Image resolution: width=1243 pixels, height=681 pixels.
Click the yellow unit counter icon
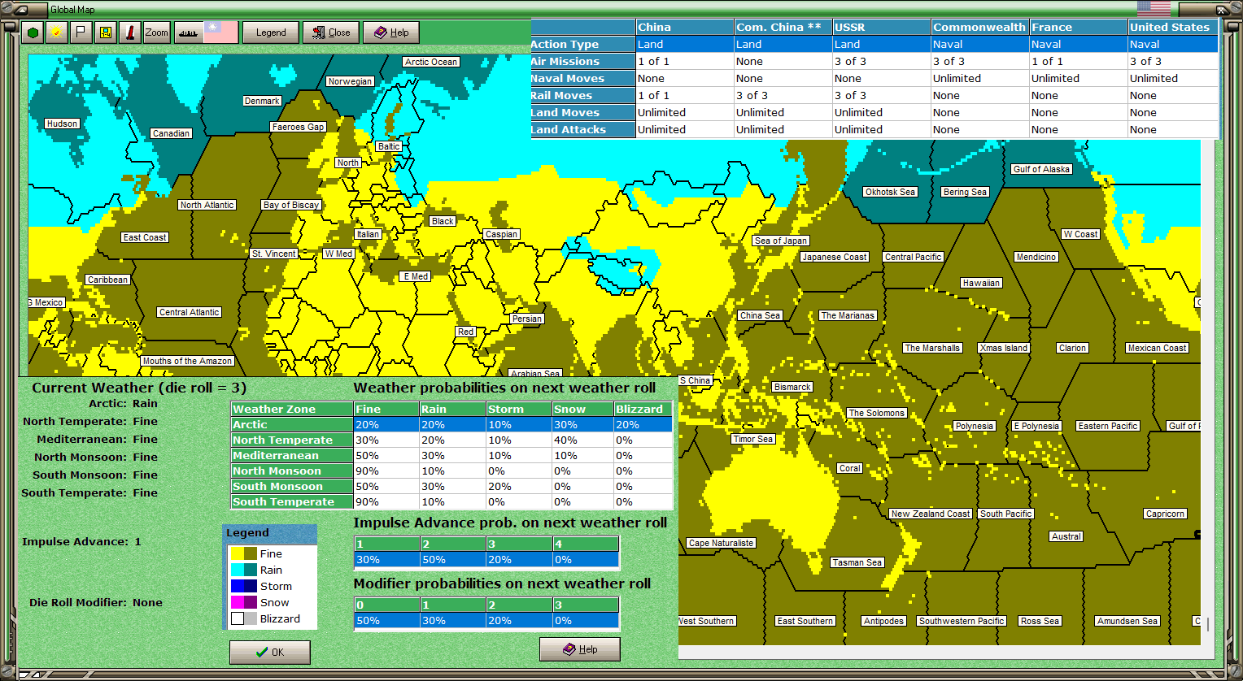pyautogui.click(x=105, y=33)
